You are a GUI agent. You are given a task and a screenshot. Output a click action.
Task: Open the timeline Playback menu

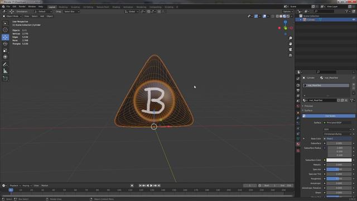(15, 185)
